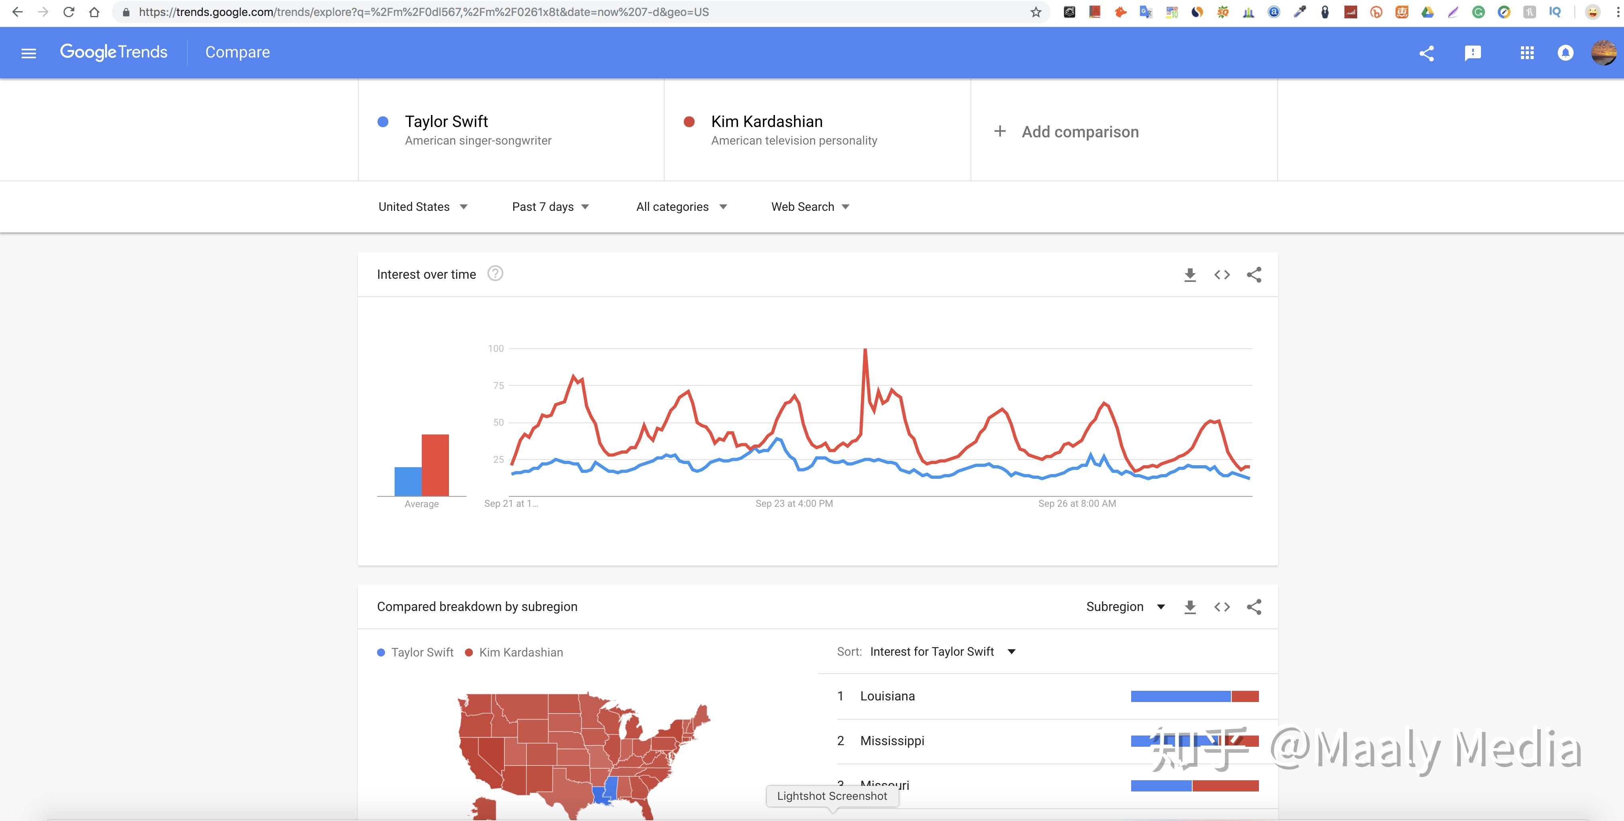Select Louisiana in the subregion list
This screenshot has width=1624, height=821.
tap(887, 696)
